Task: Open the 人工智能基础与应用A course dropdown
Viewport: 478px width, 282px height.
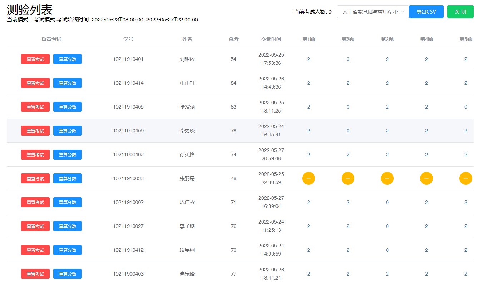Action: point(370,12)
